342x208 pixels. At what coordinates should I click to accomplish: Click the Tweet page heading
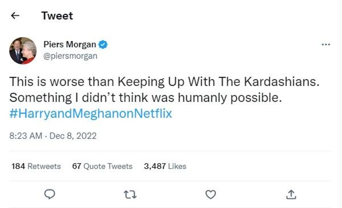(57, 16)
